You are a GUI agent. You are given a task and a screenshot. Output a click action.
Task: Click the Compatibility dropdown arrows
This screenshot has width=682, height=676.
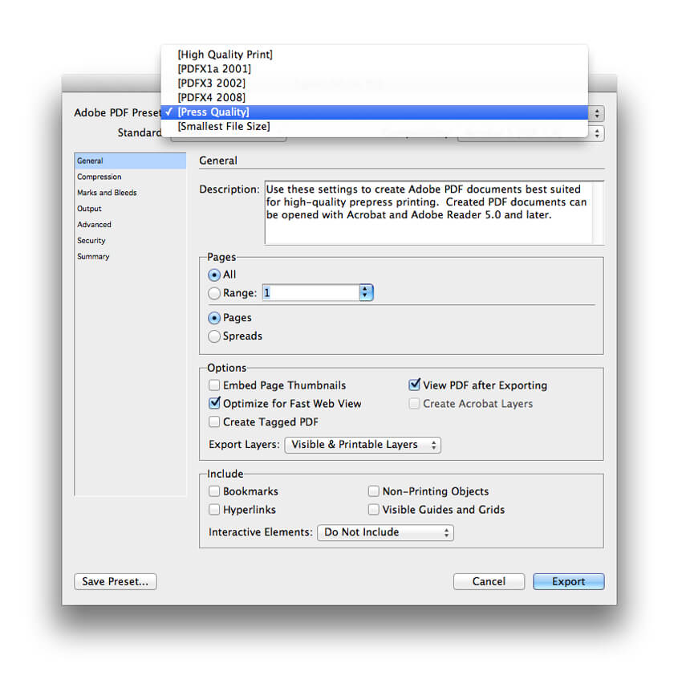597,133
